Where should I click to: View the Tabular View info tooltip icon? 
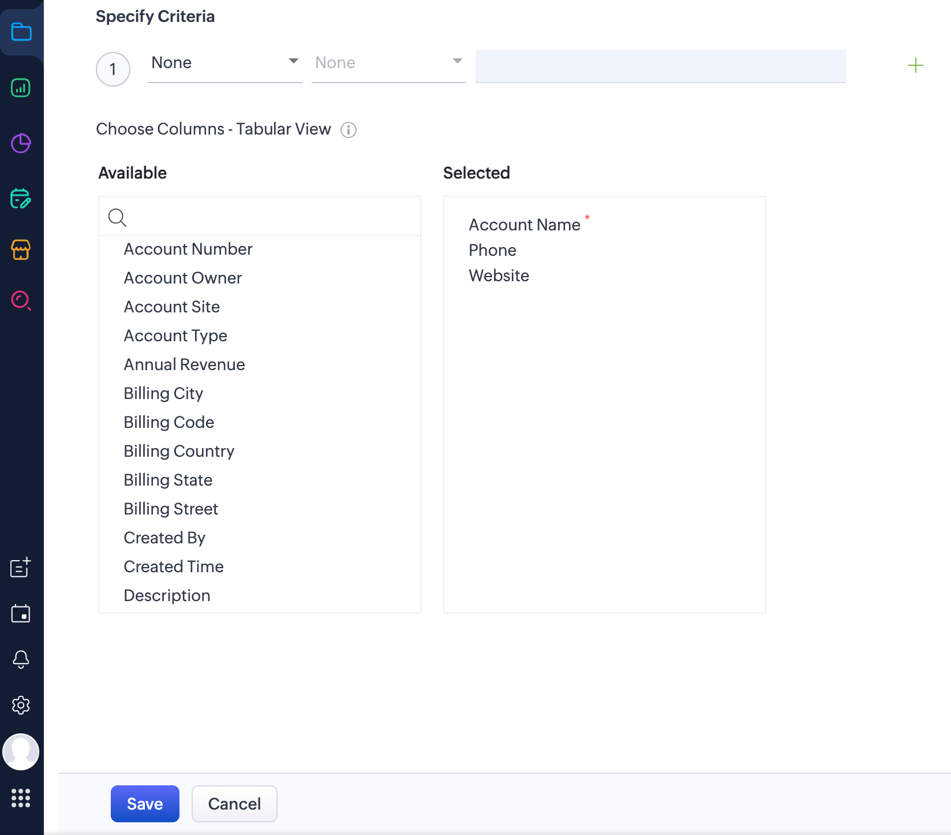(x=349, y=130)
